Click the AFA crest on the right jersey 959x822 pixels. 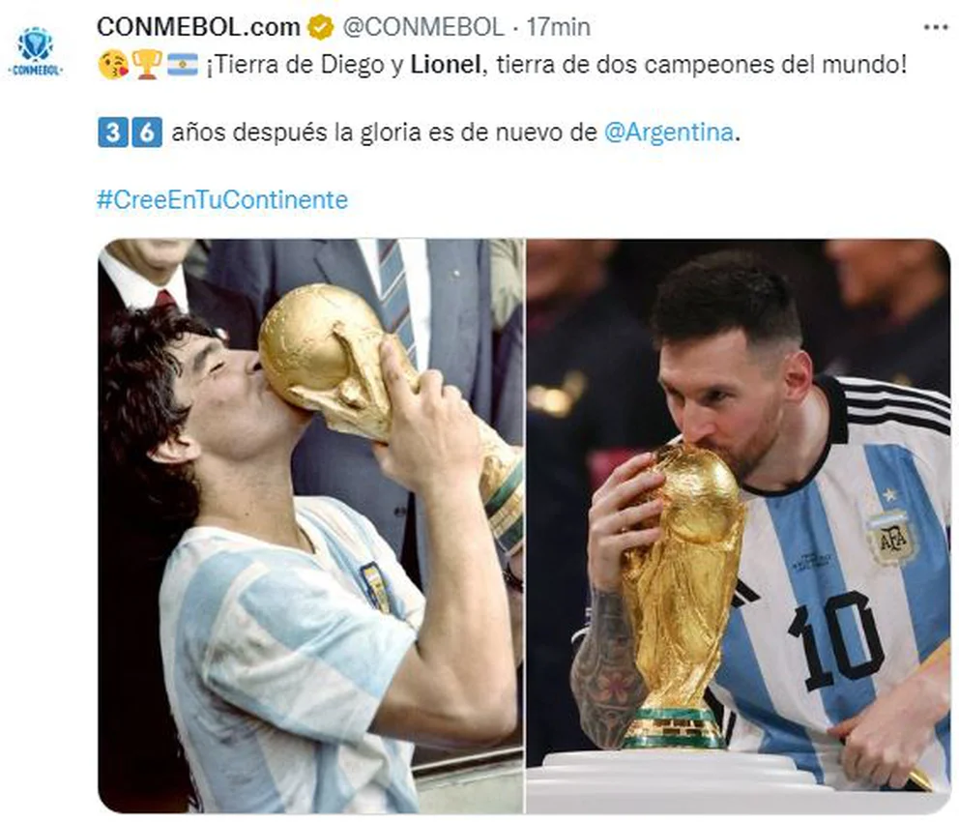click(893, 537)
